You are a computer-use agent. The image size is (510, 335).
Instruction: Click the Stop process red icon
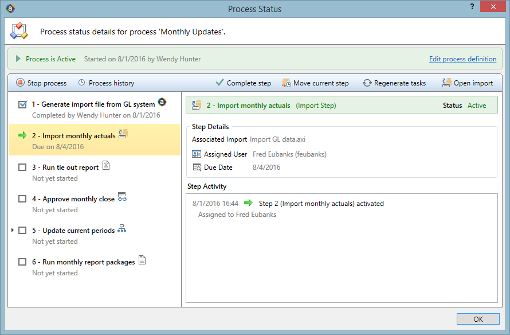20,83
